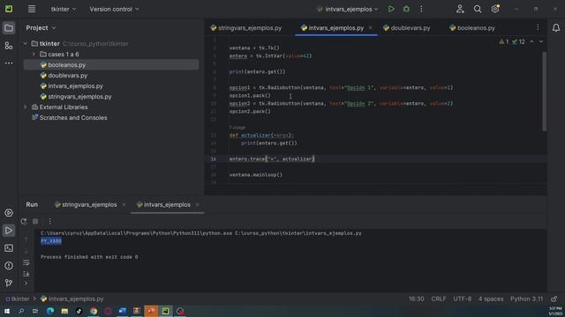Switch to stringvars_ejemplos.py editor tab
Screen dimensions: 565x317
pyautogui.click(x=246, y=27)
